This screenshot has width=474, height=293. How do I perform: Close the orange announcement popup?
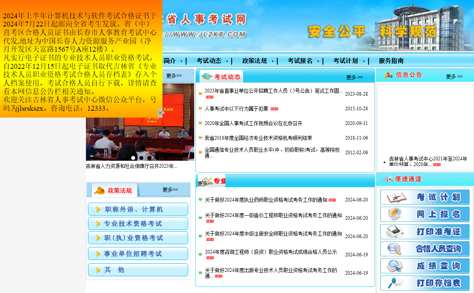[160, 113]
